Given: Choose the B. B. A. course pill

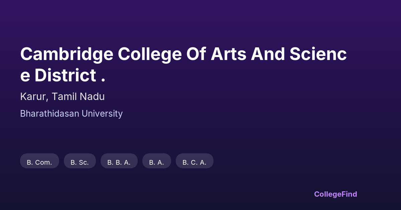Looking at the screenshot, I should coord(119,162).
